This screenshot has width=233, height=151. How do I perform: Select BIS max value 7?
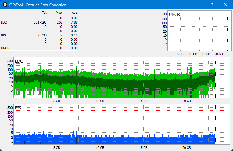point(61,35)
